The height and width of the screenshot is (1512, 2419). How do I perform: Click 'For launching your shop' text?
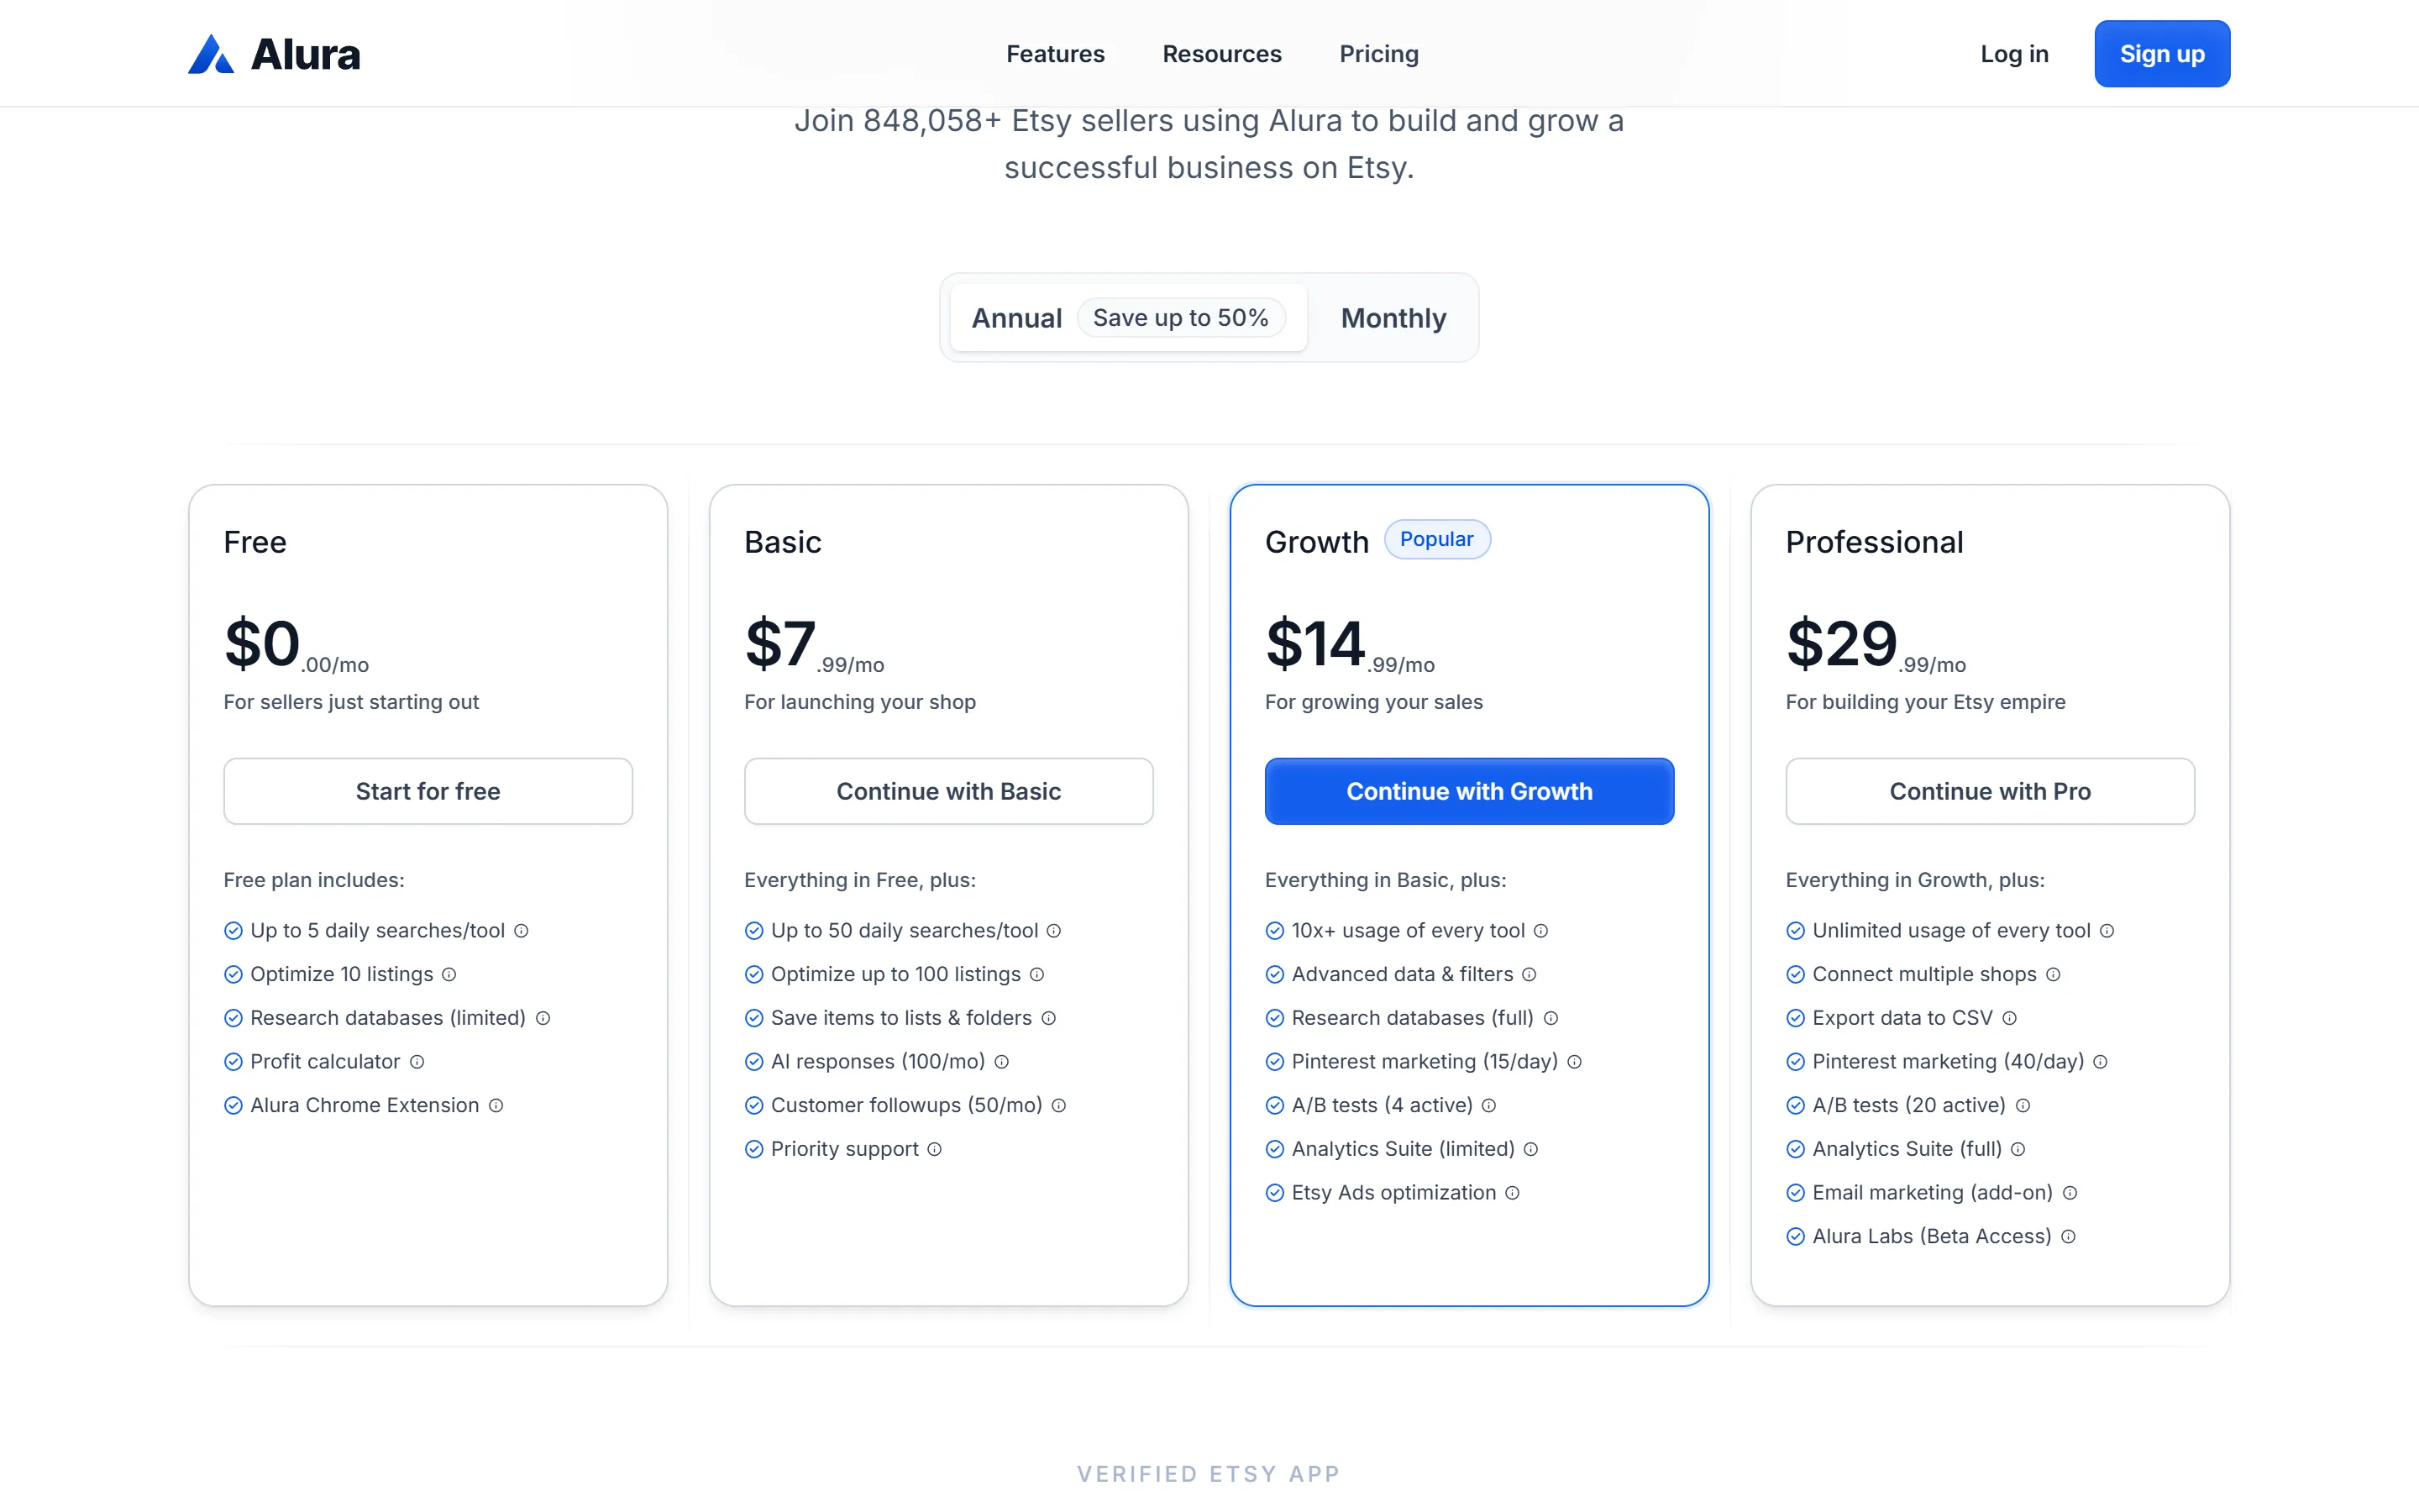859,702
